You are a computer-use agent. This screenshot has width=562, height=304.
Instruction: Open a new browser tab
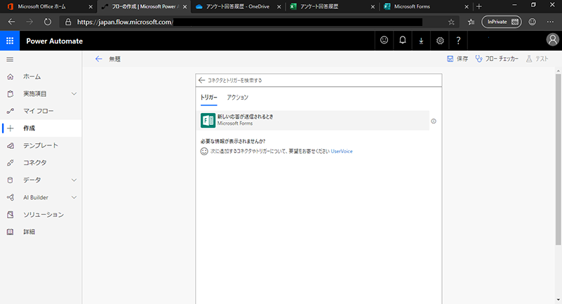click(x=479, y=6)
